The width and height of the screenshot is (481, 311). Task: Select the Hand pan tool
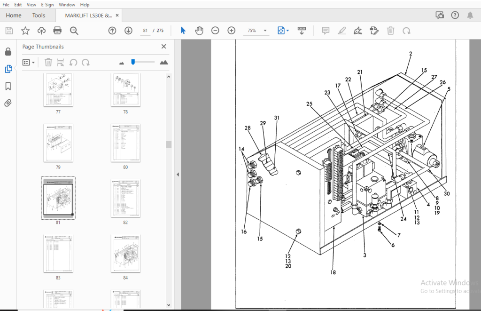pyautogui.click(x=199, y=31)
